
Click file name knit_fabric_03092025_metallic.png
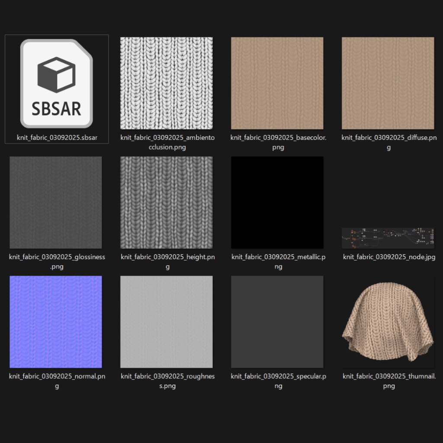pos(278,262)
